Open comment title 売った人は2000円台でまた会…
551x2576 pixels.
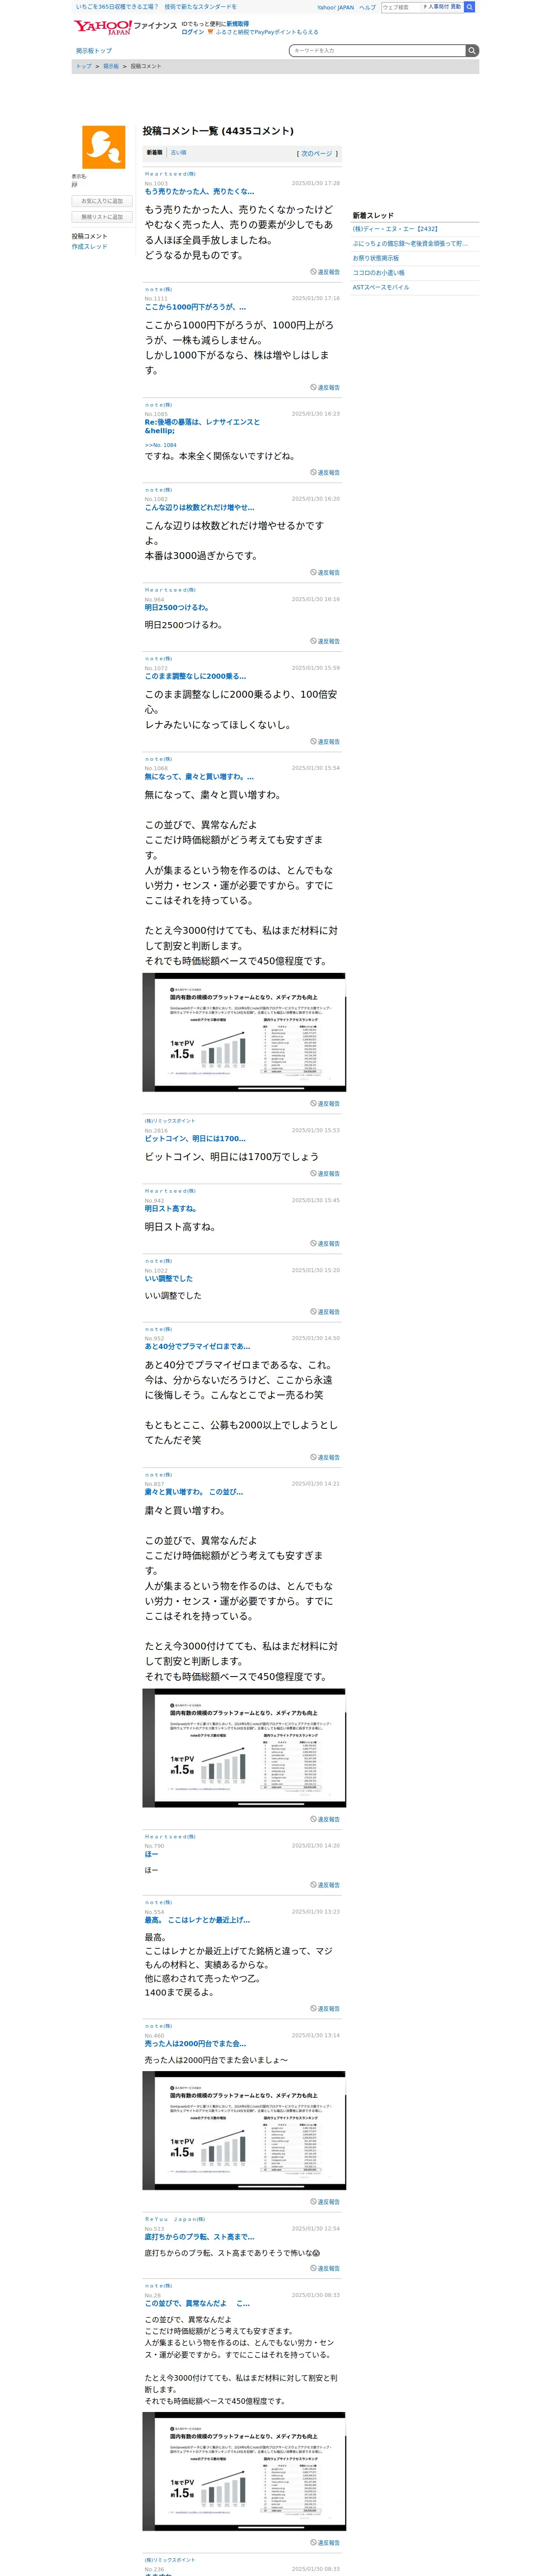[195, 2044]
